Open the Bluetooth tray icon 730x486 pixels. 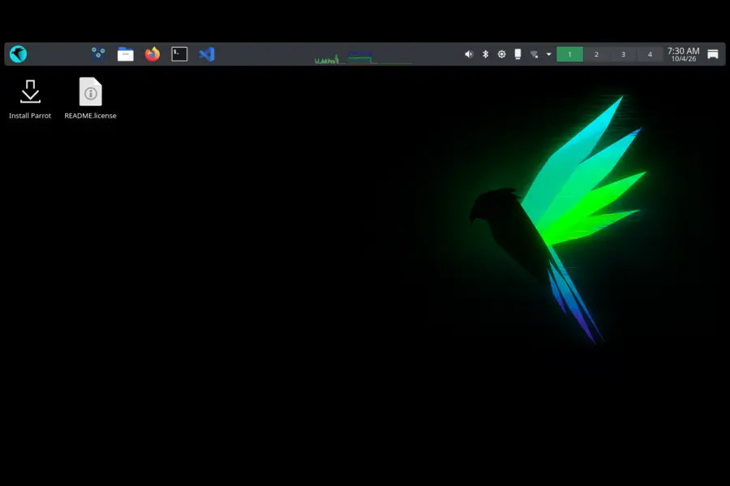coord(485,54)
